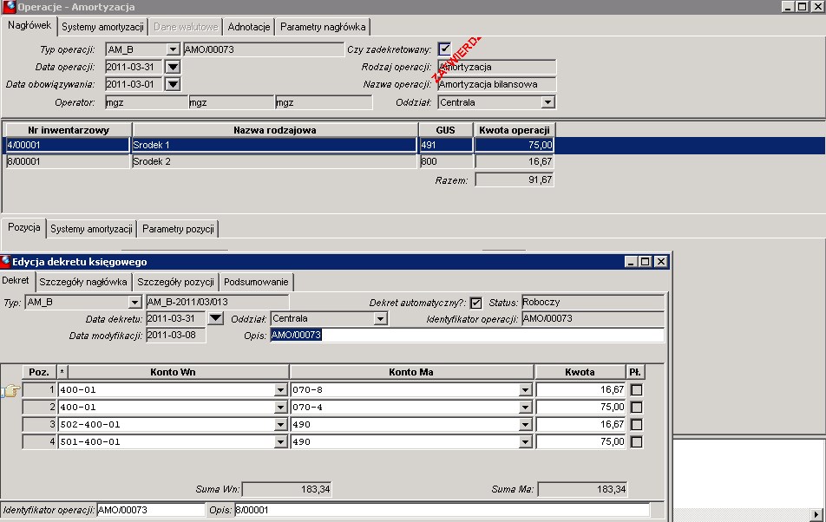Click the Edycja dekretu księgowego window icon
826x522 pixels.
coord(6,261)
